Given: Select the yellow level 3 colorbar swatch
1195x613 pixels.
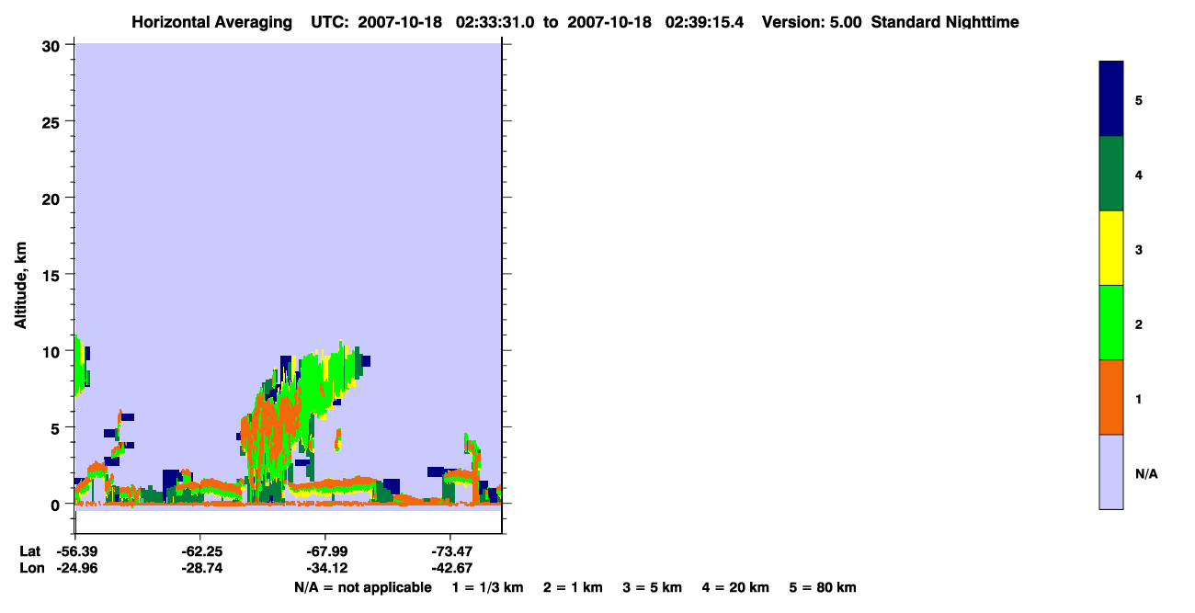Looking at the screenshot, I should [x=1111, y=248].
